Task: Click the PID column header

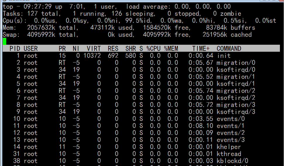Action: point(15,49)
